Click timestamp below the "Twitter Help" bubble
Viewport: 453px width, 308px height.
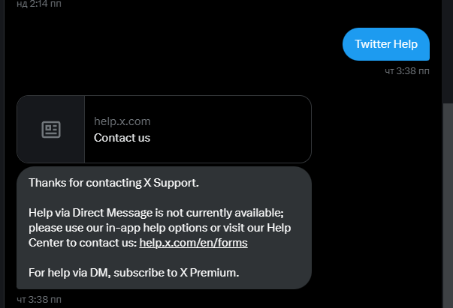(x=407, y=71)
